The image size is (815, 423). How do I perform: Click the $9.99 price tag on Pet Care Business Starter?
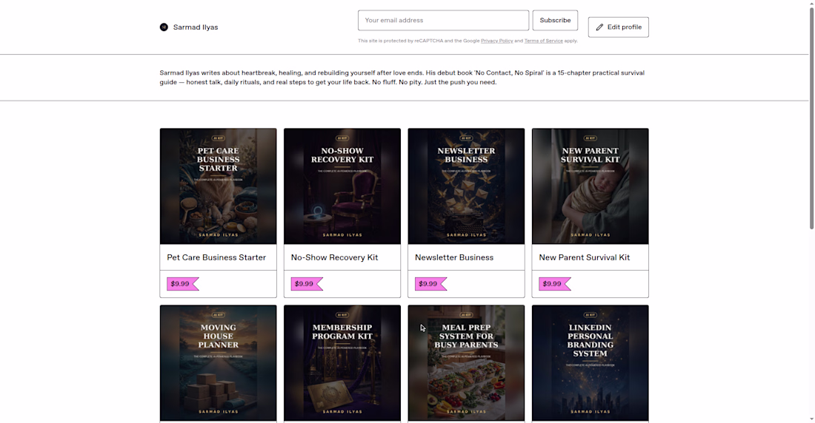coord(182,284)
